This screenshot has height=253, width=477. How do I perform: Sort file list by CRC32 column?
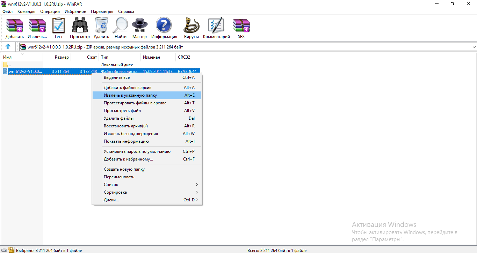[x=188, y=57]
